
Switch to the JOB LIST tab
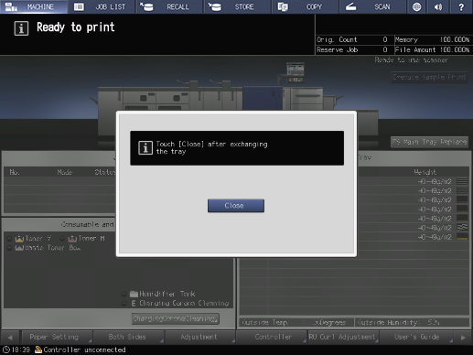(102, 6)
